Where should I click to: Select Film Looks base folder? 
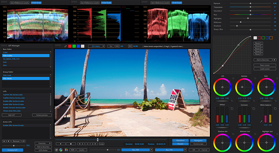26,56
